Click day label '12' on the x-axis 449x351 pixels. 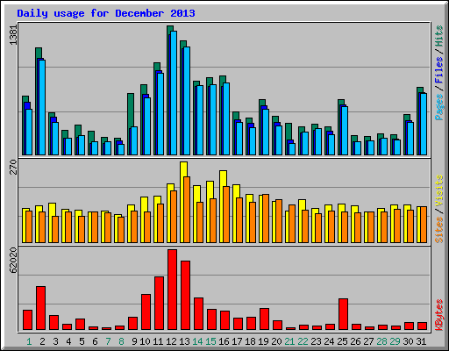(x=171, y=341)
